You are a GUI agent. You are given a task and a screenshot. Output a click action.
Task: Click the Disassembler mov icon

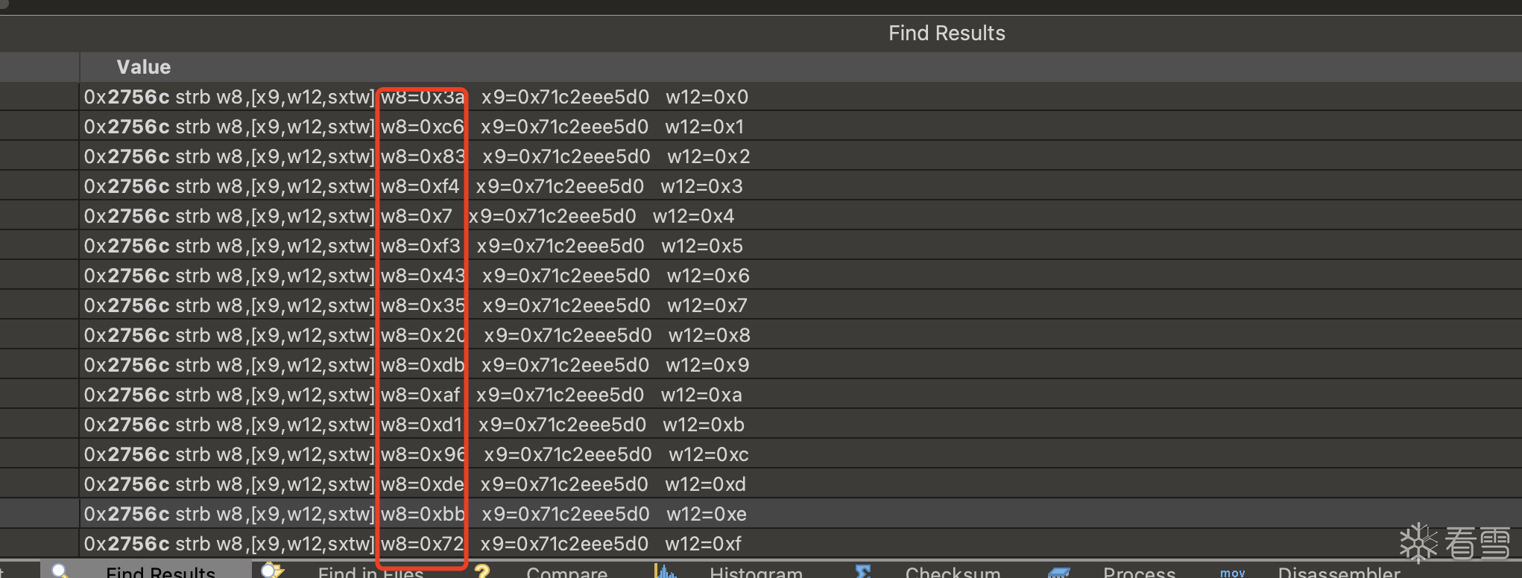point(1232,572)
